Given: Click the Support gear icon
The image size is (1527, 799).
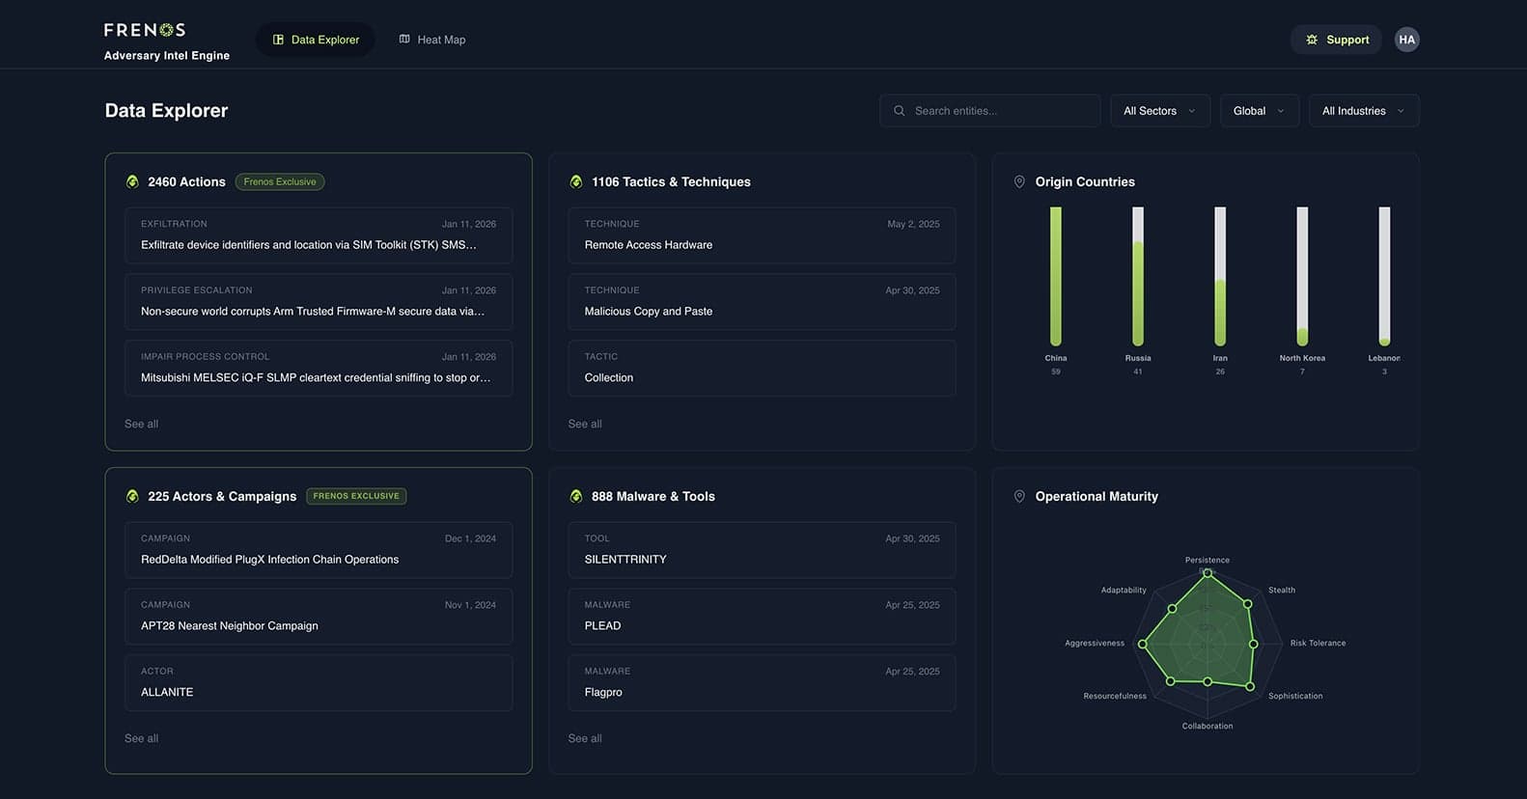Looking at the screenshot, I should point(1312,40).
